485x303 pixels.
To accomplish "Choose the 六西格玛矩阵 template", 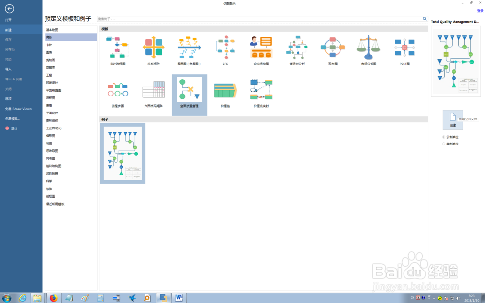I will coord(153,90).
